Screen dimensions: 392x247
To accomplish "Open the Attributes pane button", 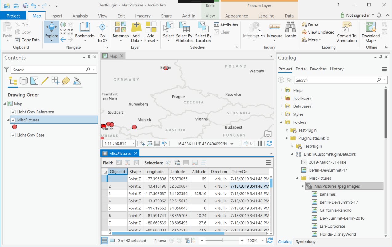I will pos(226,25).
